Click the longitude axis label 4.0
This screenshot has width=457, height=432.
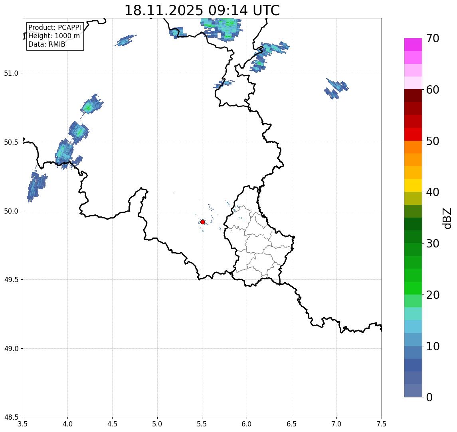tap(67, 424)
